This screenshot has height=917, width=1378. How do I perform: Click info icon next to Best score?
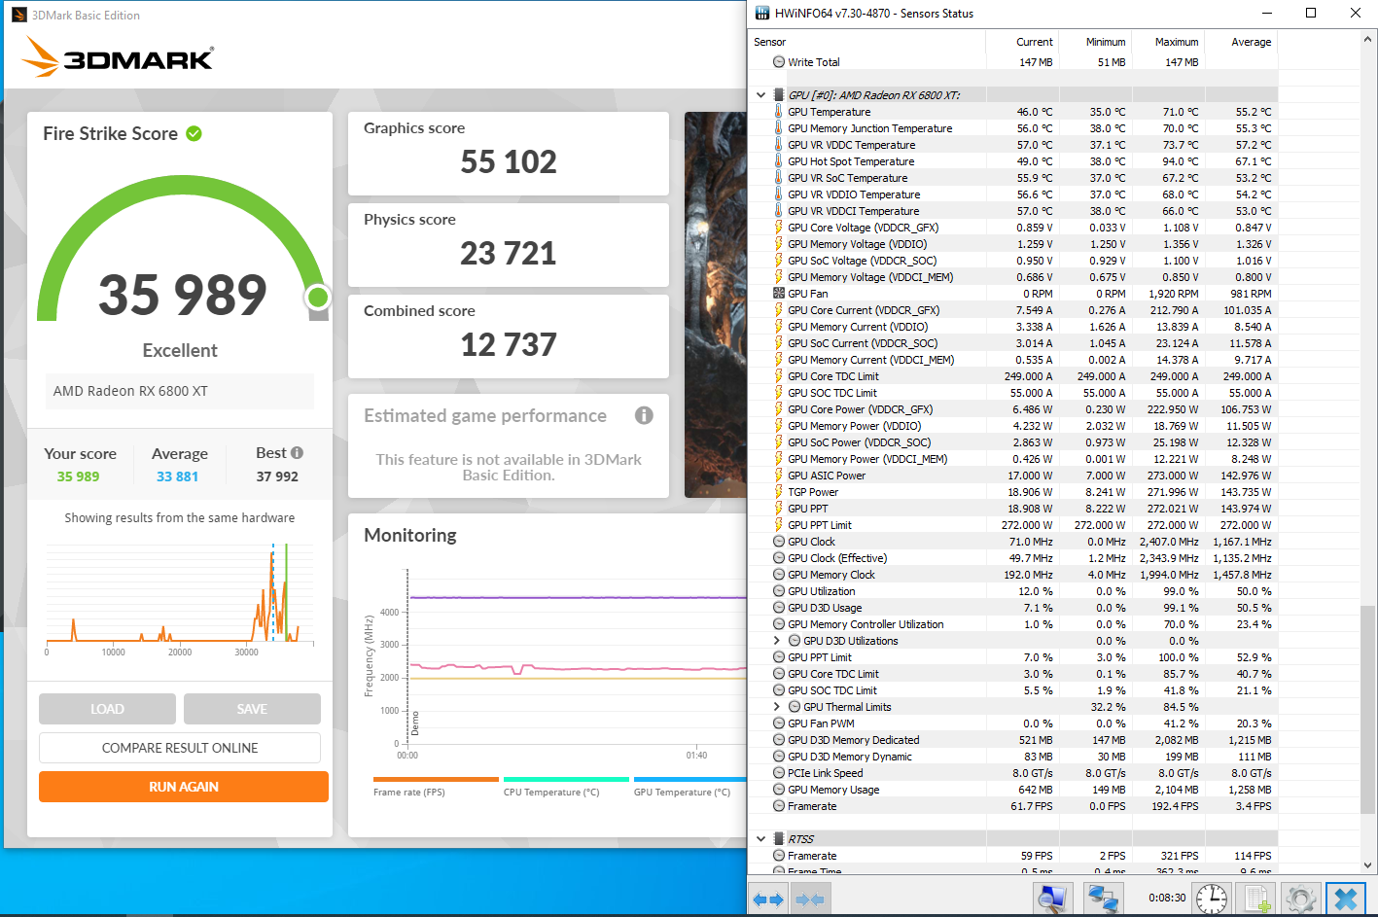coord(297,453)
